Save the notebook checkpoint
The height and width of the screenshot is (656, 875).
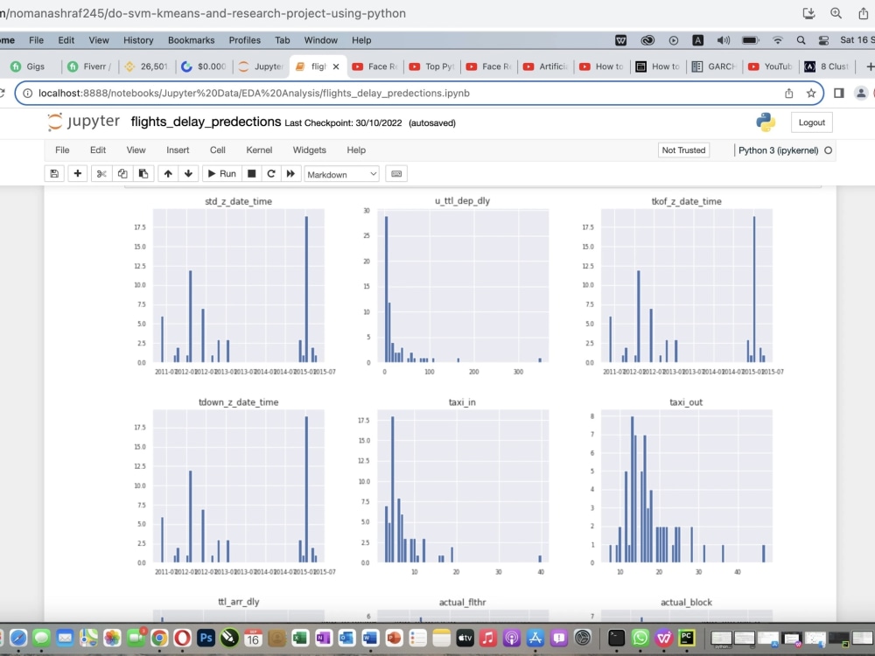53,173
